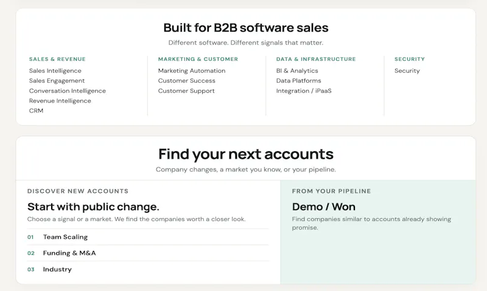The width and height of the screenshot is (487, 291).
Task: Open Conversation Intelligence link
Action: (67, 91)
